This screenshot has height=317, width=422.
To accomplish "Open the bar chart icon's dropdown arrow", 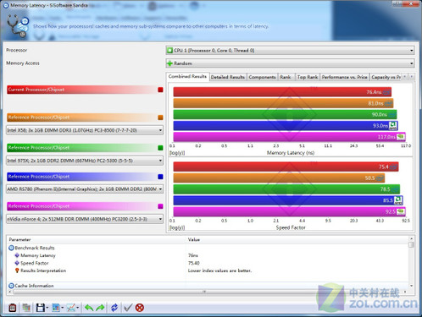I will click(62, 308).
